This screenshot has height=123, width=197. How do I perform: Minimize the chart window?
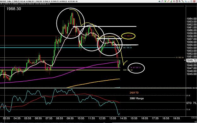188,2
